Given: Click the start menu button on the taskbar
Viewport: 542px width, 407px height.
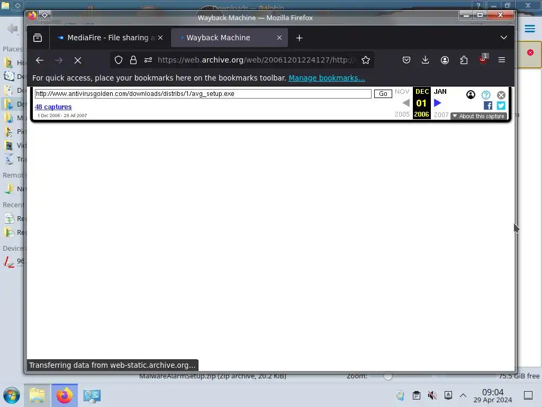Looking at the screenshot, I should (x=12, y=395).
